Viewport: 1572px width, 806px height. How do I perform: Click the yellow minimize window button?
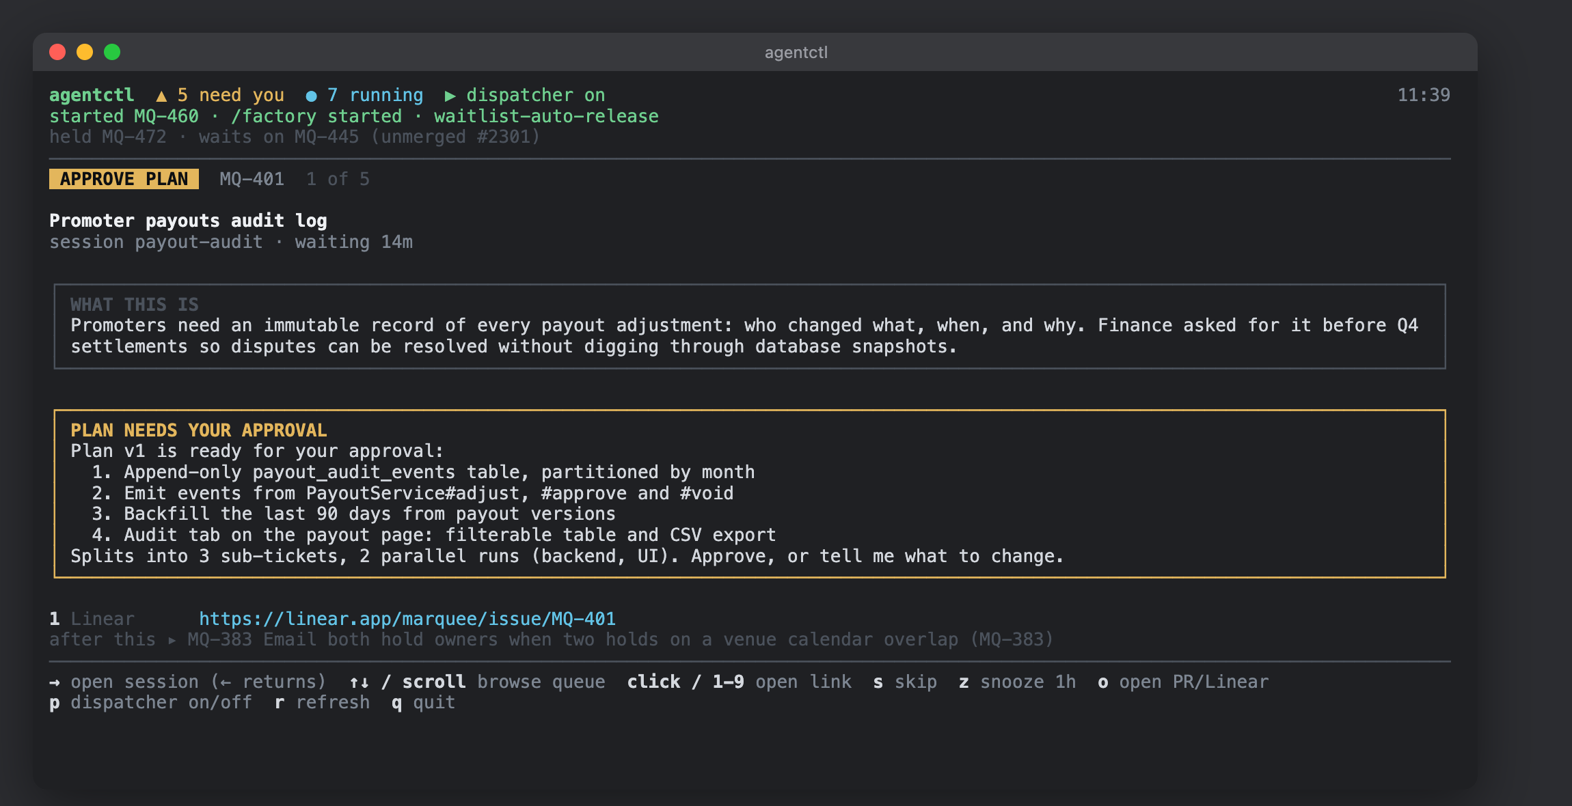point(85,52)
